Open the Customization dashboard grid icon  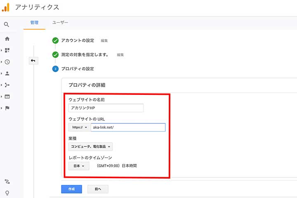click(x=7, y=50)
